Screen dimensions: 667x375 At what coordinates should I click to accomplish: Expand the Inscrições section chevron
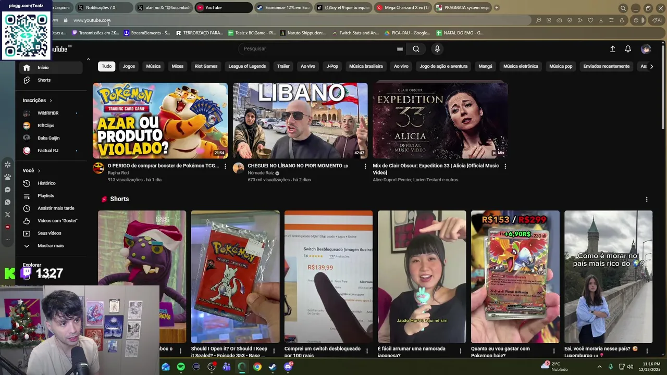tap(51, 101)
